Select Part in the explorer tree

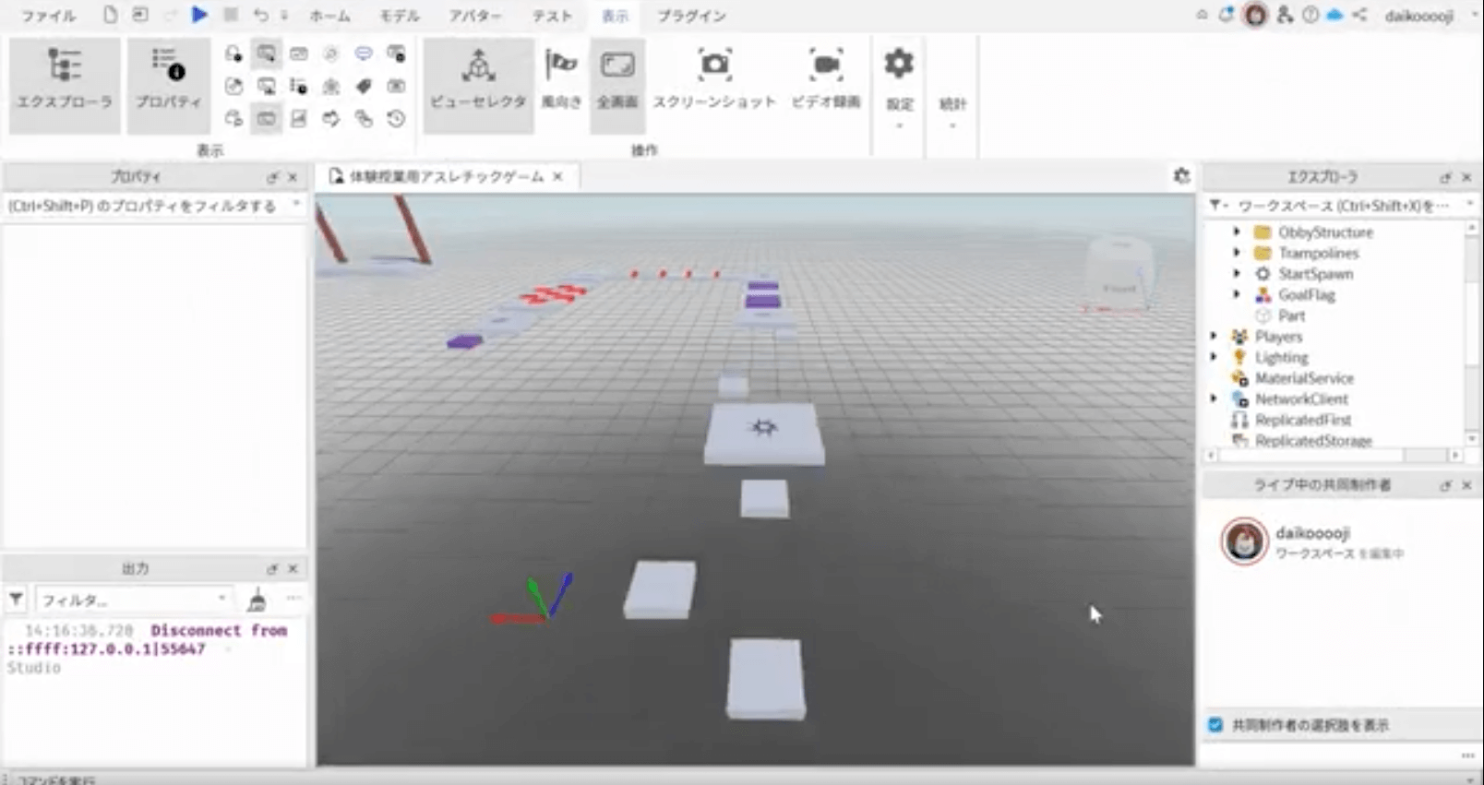click(1291, 315)
